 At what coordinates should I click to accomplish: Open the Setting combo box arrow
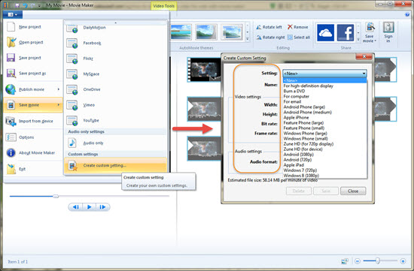[x=364, y=74]
